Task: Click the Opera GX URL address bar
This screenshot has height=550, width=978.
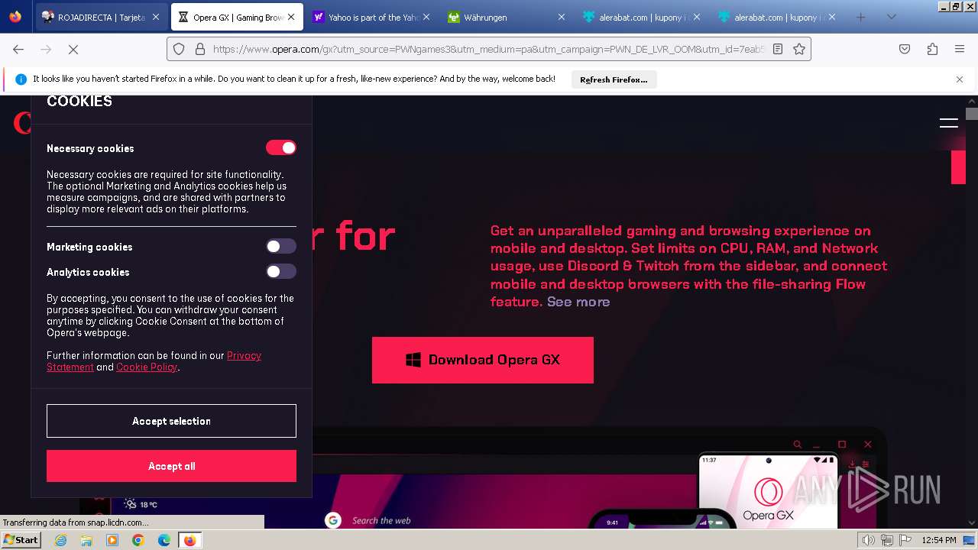Action: coord(489,49)
